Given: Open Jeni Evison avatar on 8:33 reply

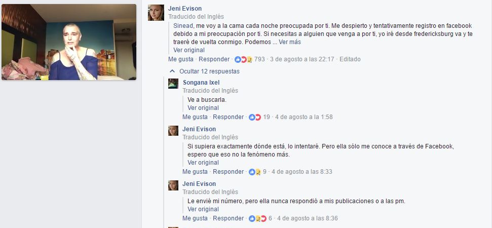Looking at the screenshot, I should click(x=173, y=131).
